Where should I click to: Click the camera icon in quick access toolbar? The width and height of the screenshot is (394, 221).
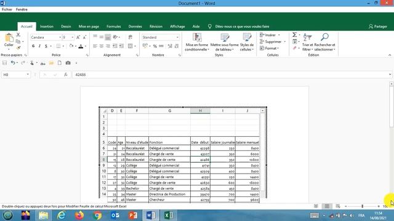click(x=68, y=63)
